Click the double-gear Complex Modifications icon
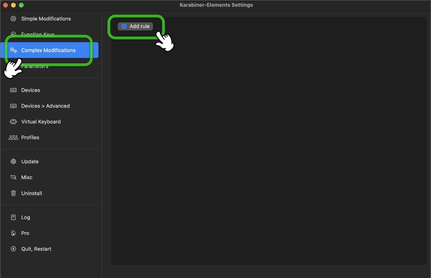The width and height of the screenshot is (431, 278). tap(13, 50)
